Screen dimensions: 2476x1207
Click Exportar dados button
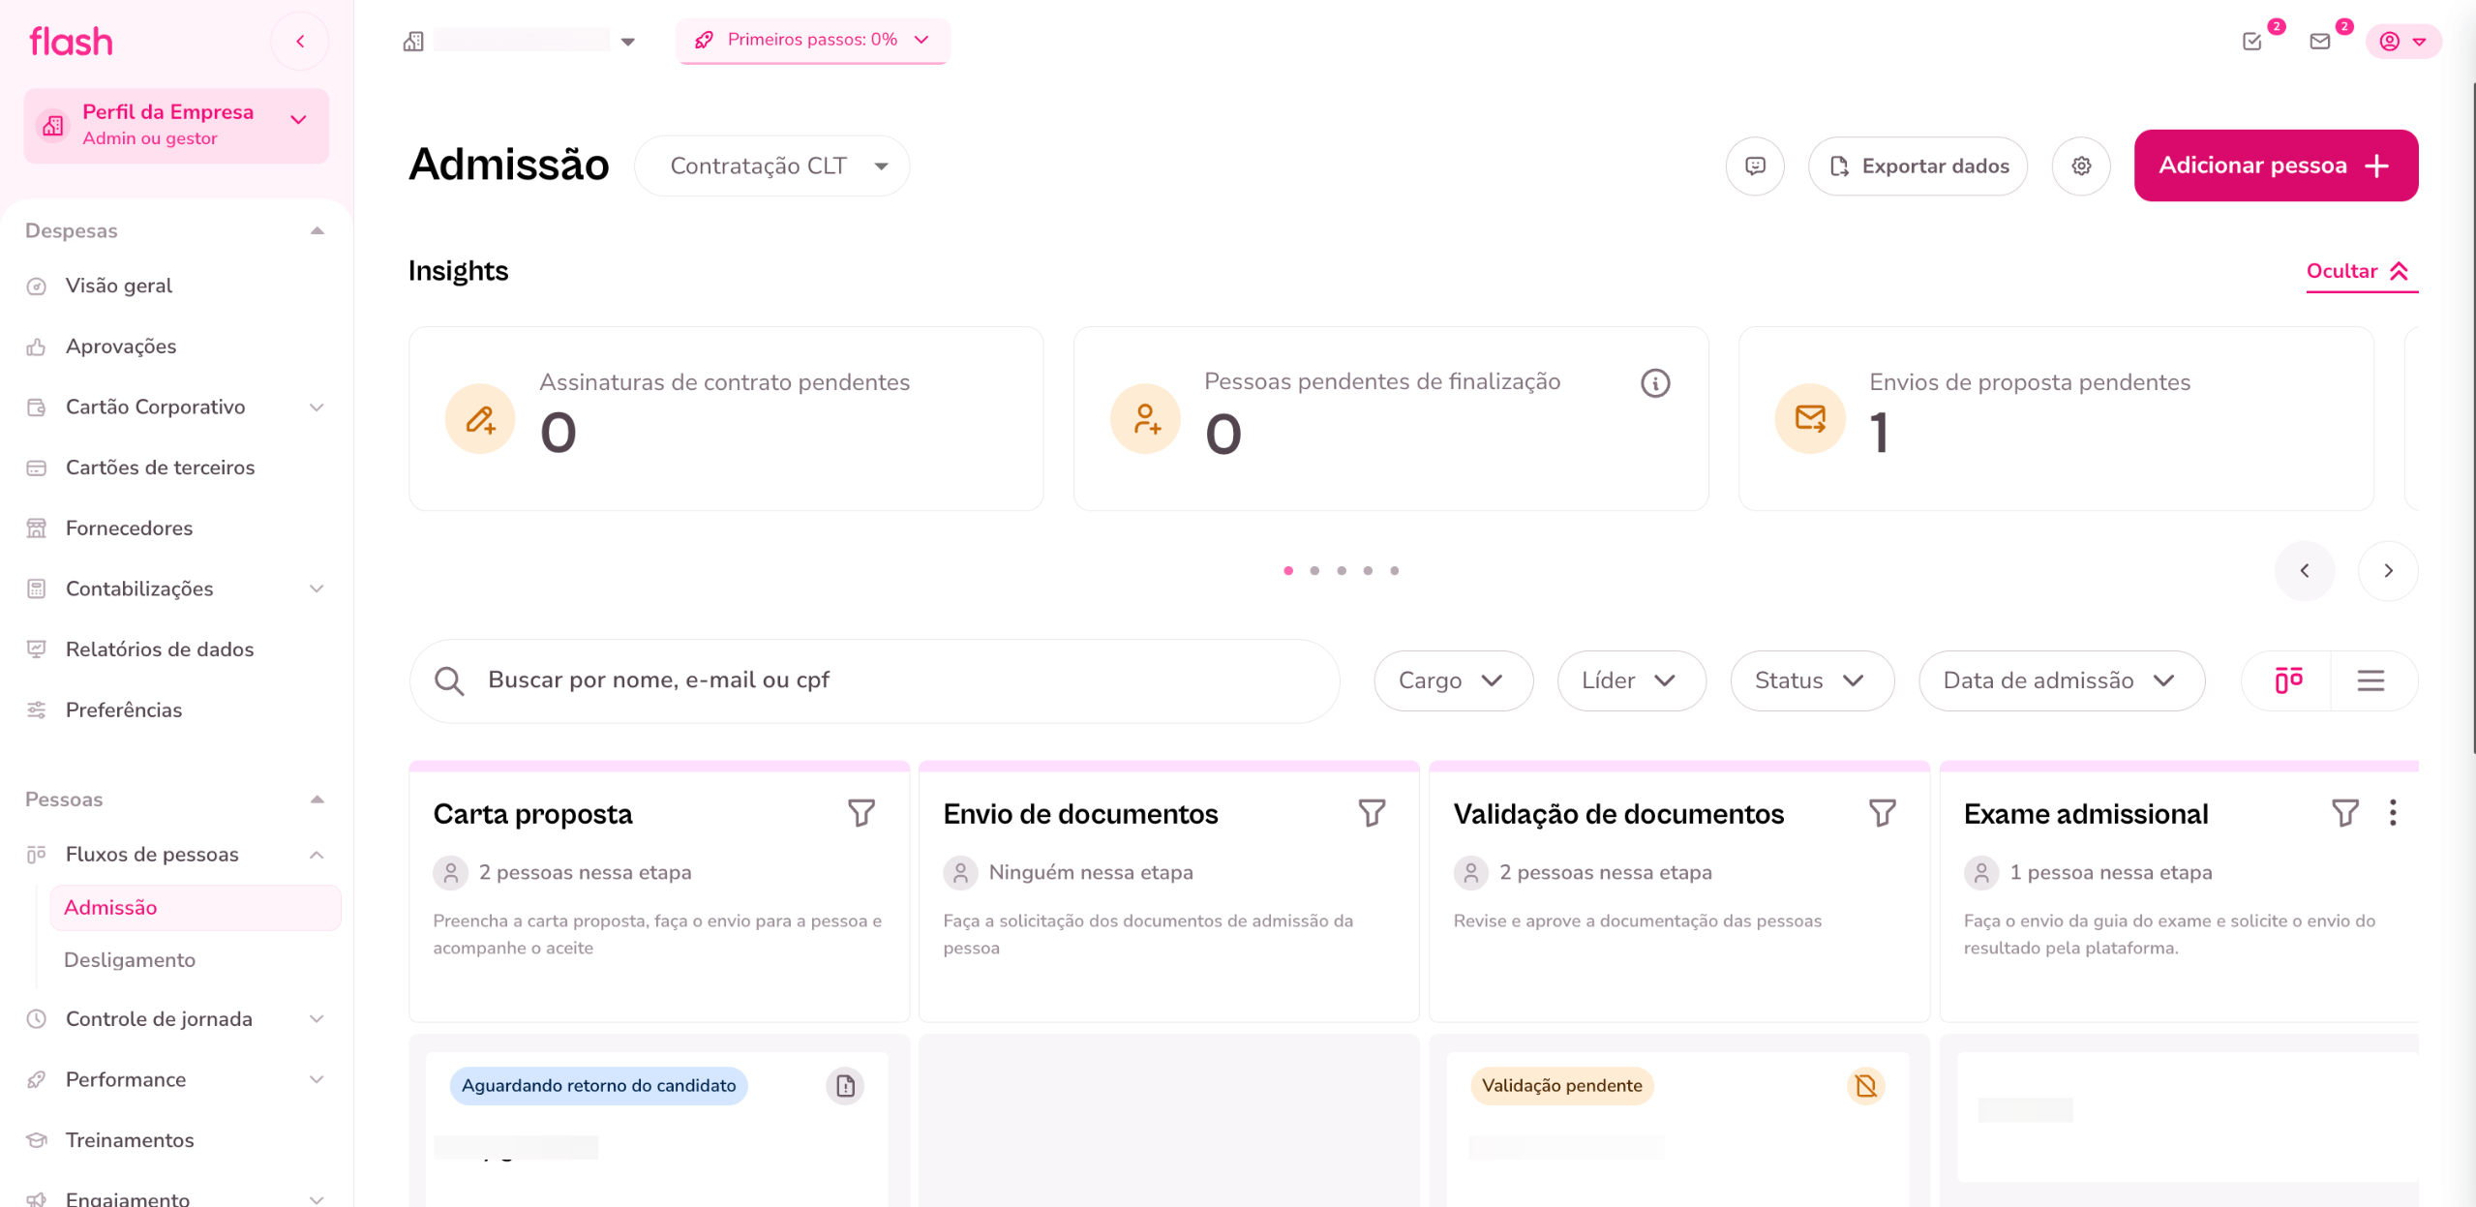[1917, 166]
